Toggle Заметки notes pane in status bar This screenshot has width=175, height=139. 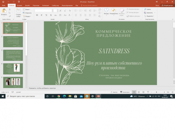[x=114, y=92]
